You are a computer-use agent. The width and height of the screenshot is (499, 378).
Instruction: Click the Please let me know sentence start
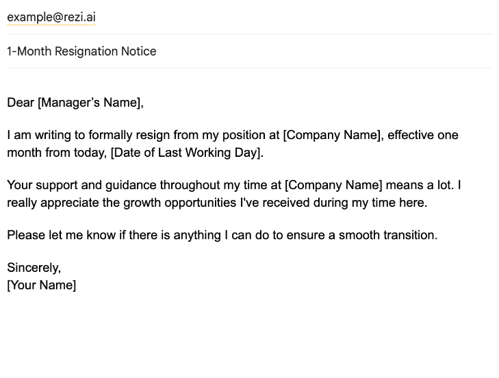(51, 235)
